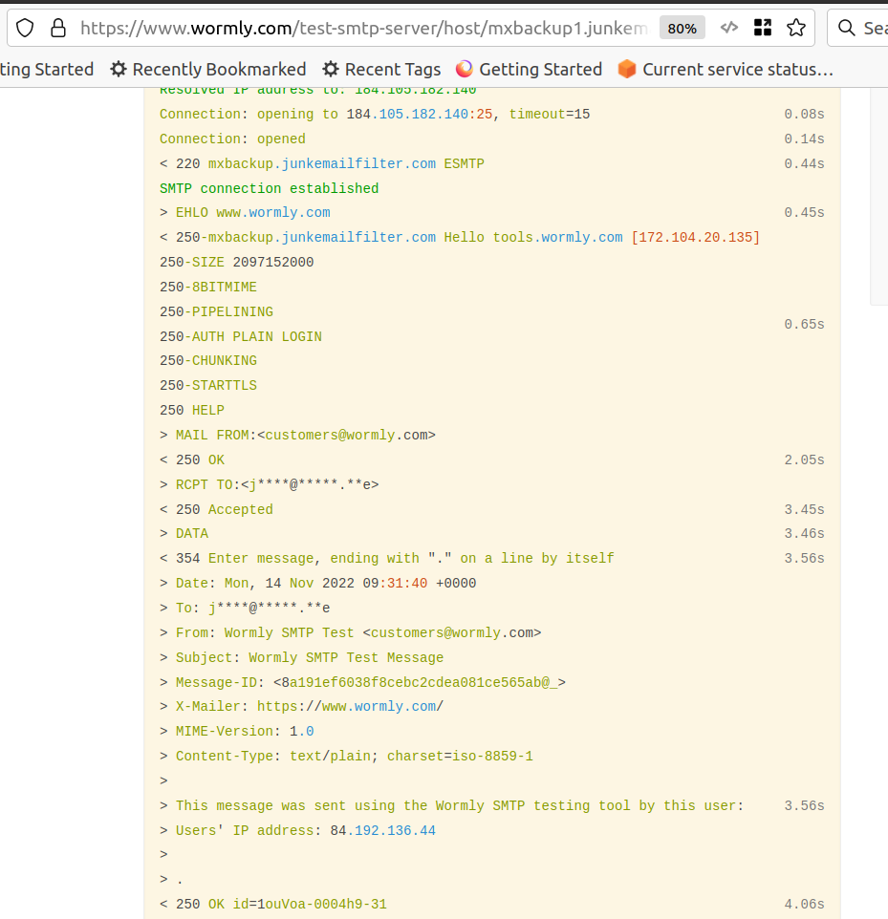
Task: Click the '250-8BITMIME' line
Action: coord(208,288)
